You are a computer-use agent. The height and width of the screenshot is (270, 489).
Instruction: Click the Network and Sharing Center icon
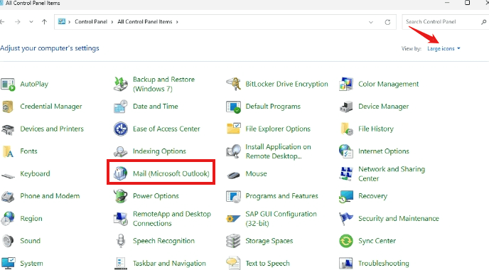(x=346, y=173)
